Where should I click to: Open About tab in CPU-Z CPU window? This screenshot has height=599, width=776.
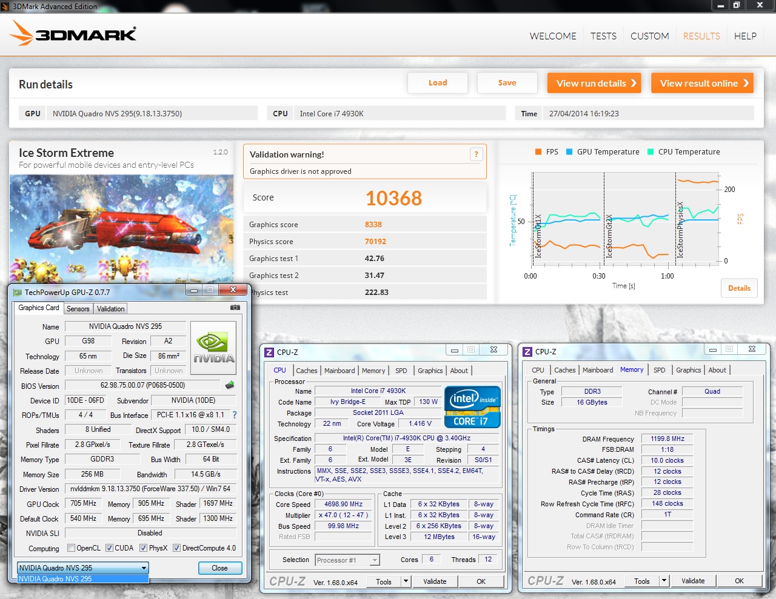459,371
